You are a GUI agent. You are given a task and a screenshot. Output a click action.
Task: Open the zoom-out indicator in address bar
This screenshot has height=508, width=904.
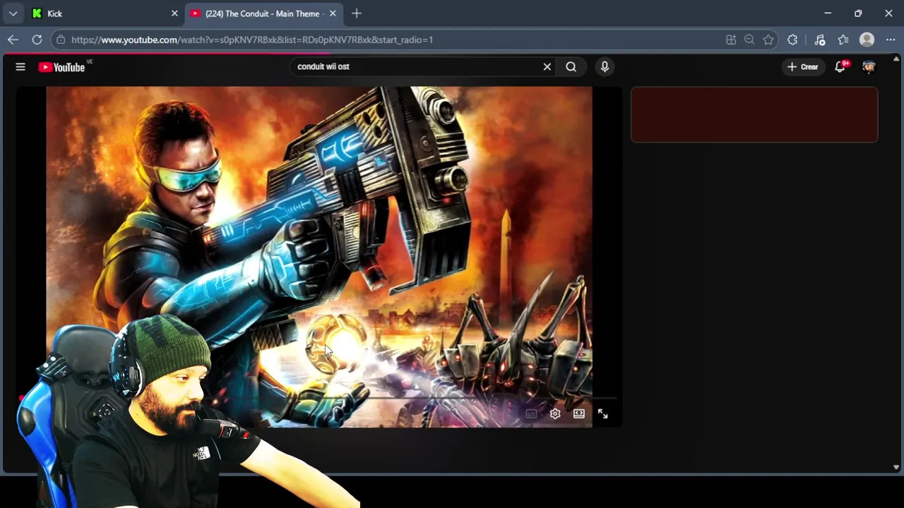(749, 40)
